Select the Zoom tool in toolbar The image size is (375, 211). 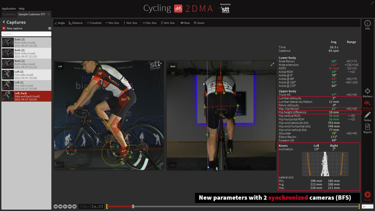199,23
